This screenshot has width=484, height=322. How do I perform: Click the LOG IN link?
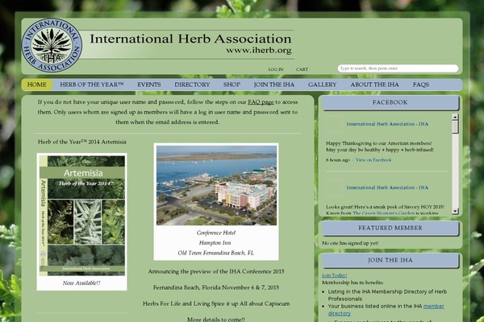[276, 69]
